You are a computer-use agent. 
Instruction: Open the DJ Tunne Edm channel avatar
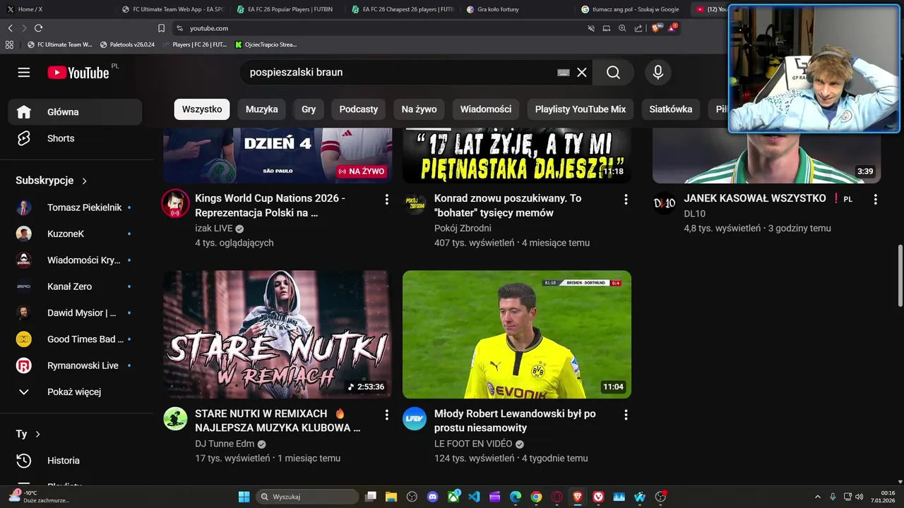(x=176, y=418)
